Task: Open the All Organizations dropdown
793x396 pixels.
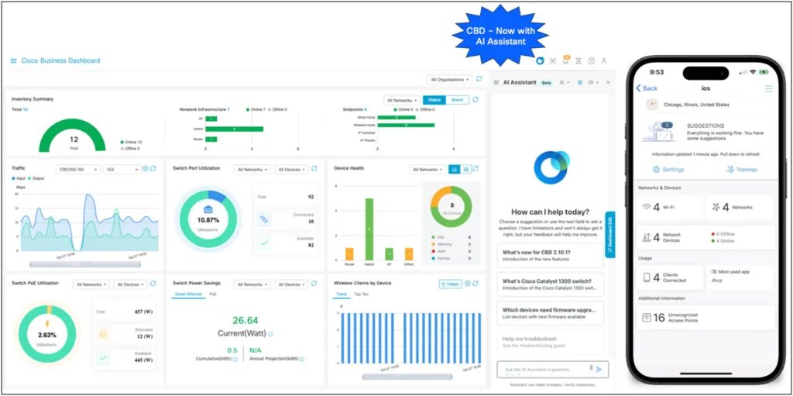Action: tap(450, 80)
